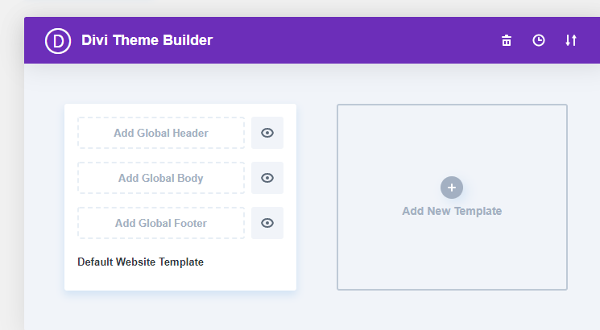The height and width of the screenshot is (330, 600).
Task: Click the Add Global Header box
Action: coord(161,133)
